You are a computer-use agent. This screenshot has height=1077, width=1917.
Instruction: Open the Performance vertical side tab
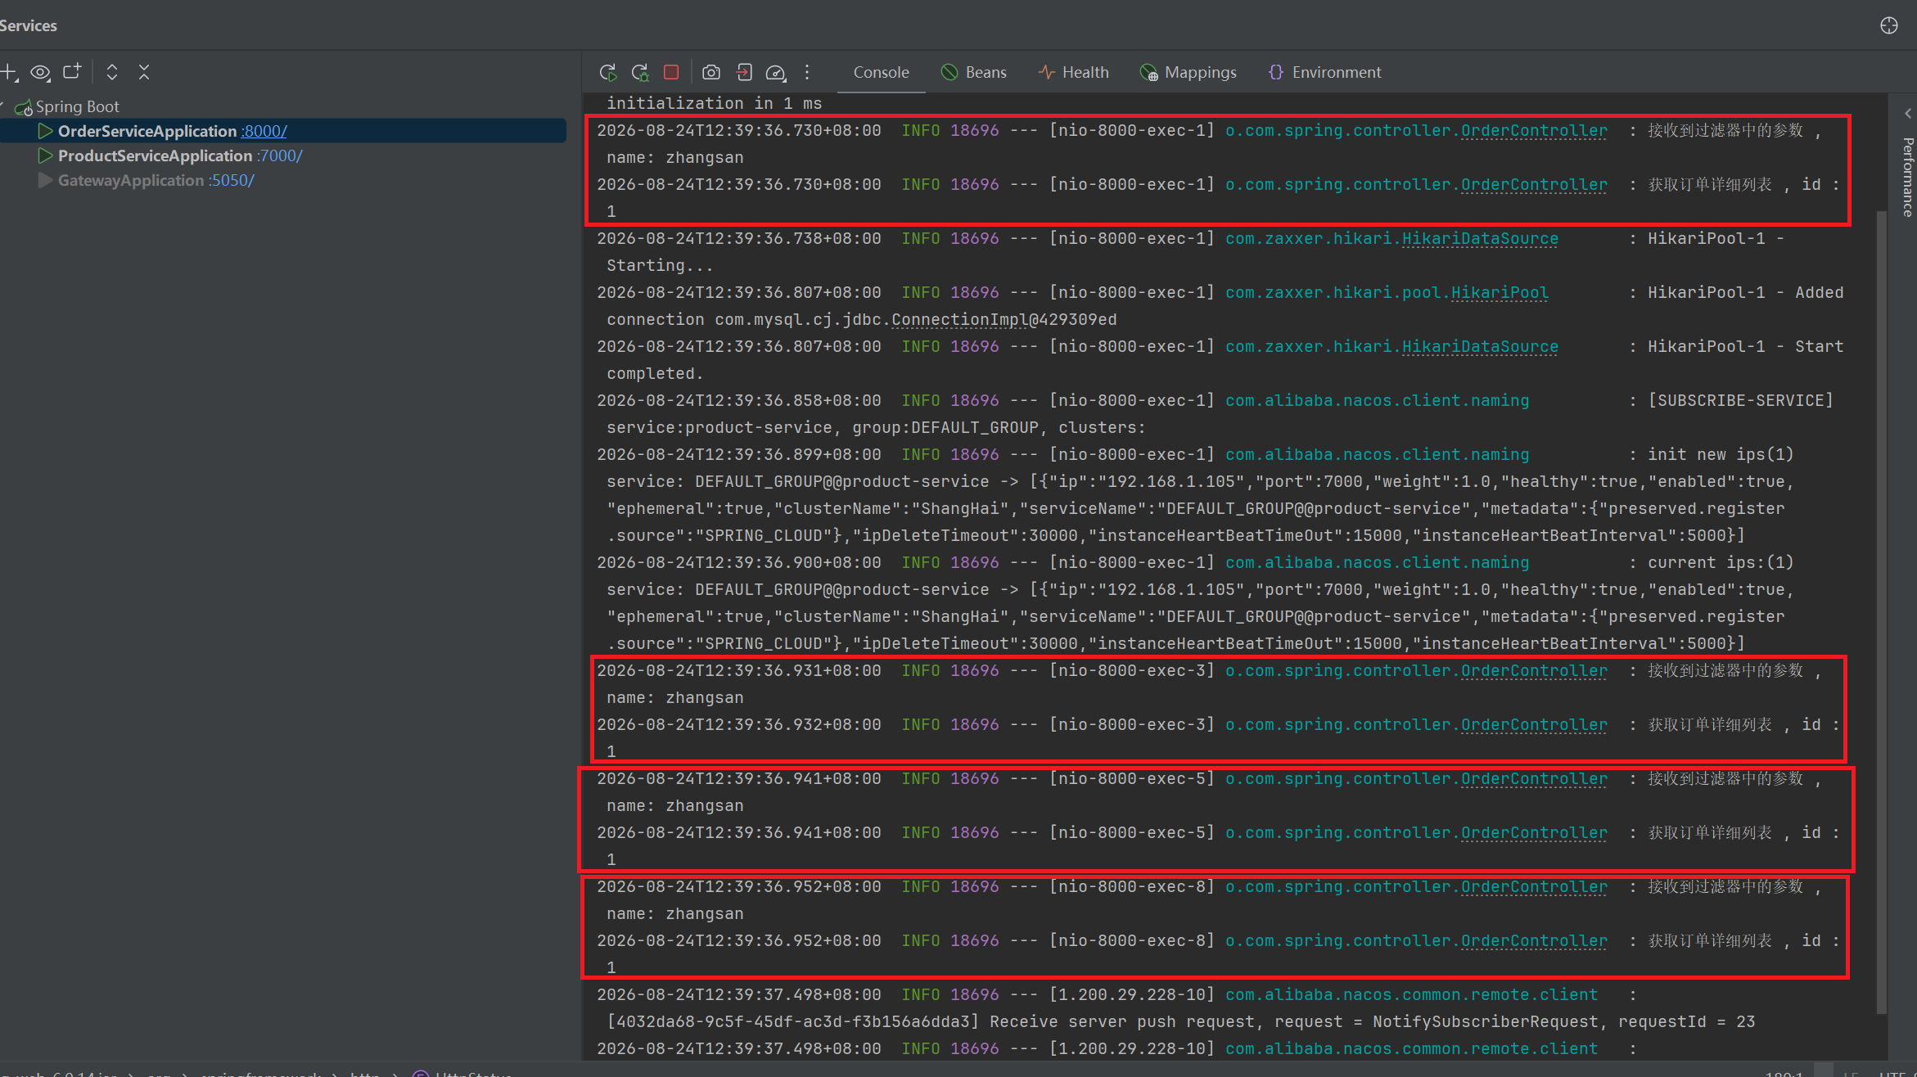click(1908, 176)
